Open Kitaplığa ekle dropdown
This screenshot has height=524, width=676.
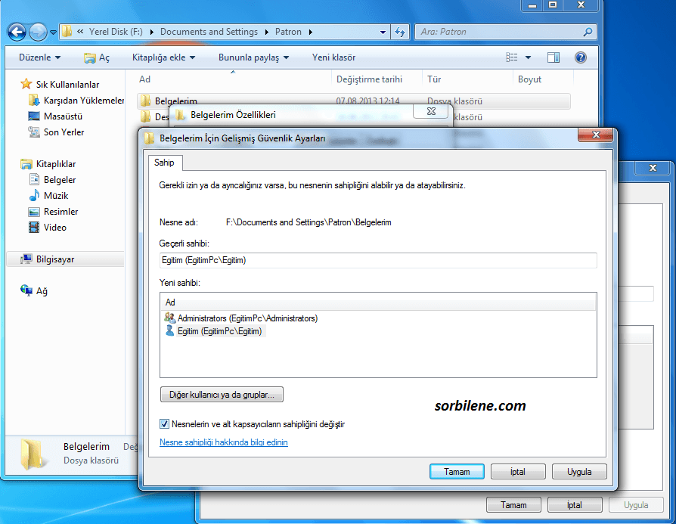(163, 57)
